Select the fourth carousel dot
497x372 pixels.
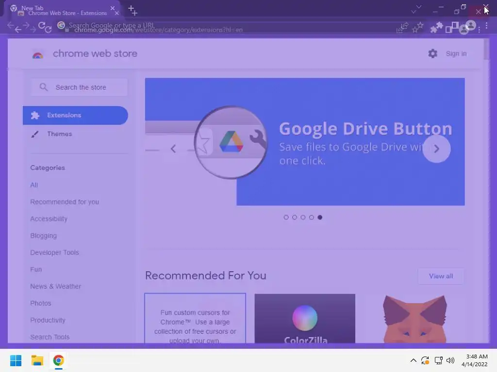point(312,217)
